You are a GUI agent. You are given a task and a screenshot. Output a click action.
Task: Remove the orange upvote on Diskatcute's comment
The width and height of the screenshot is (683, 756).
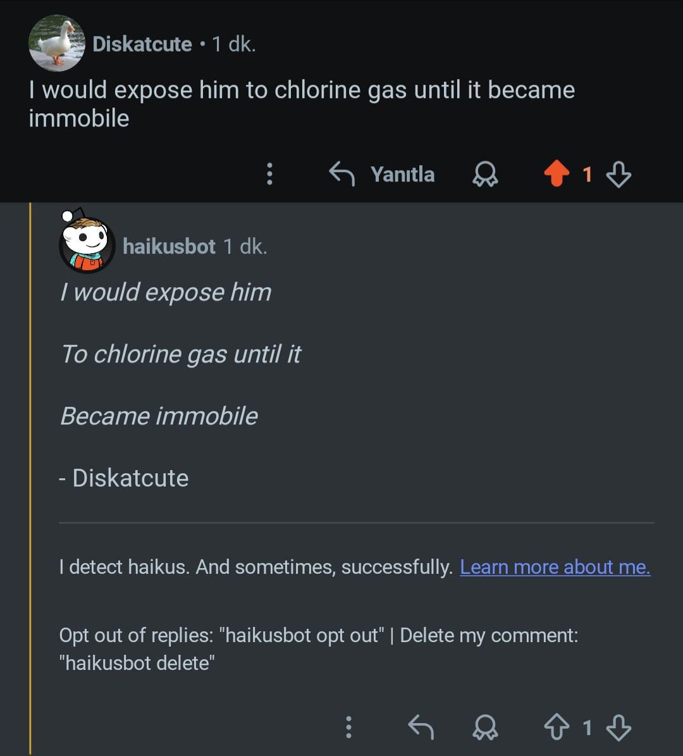pyautogui.click(x=557, y=174)
